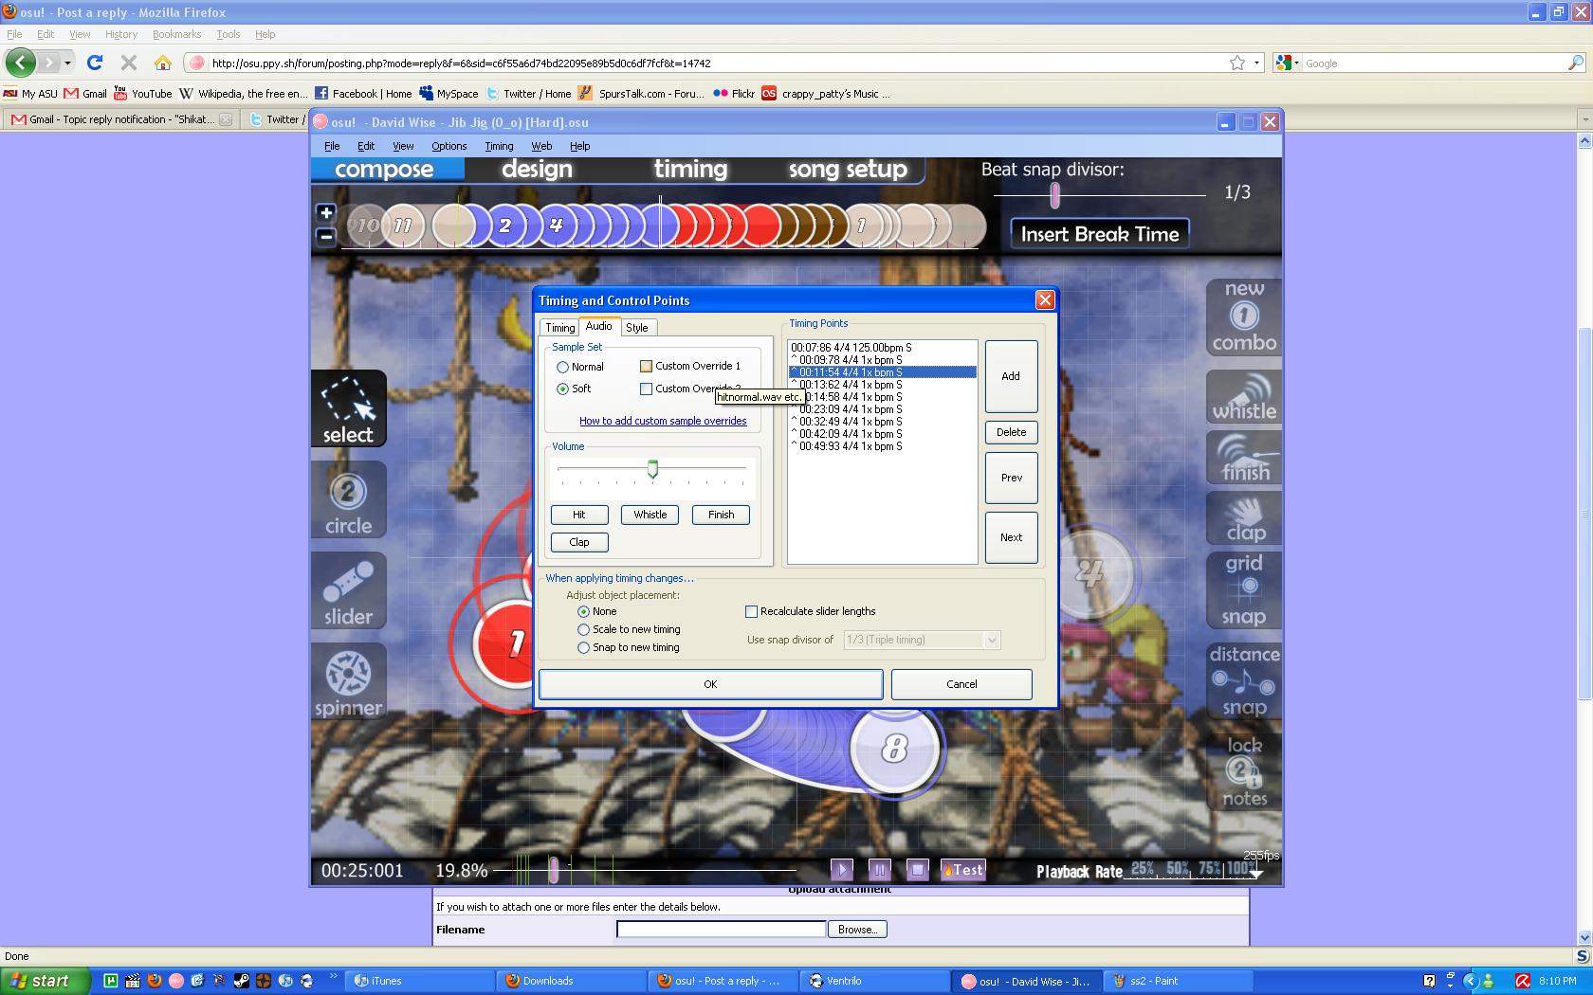This screenshot has height=995, width=1593.
Task: Open the osu! Timing menu
Action: 499,146
